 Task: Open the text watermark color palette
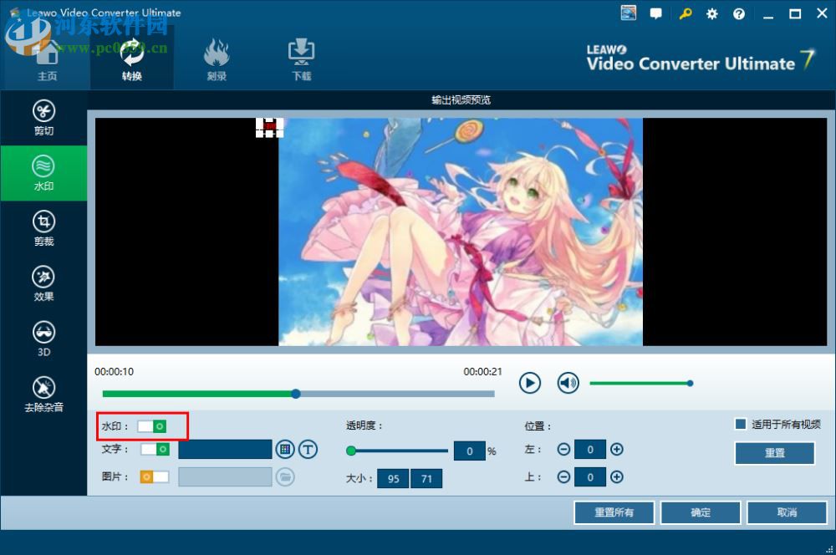[x=284, y=449]
